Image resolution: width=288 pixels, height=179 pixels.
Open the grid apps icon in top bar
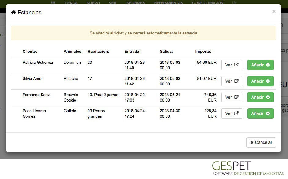[53, 2]
